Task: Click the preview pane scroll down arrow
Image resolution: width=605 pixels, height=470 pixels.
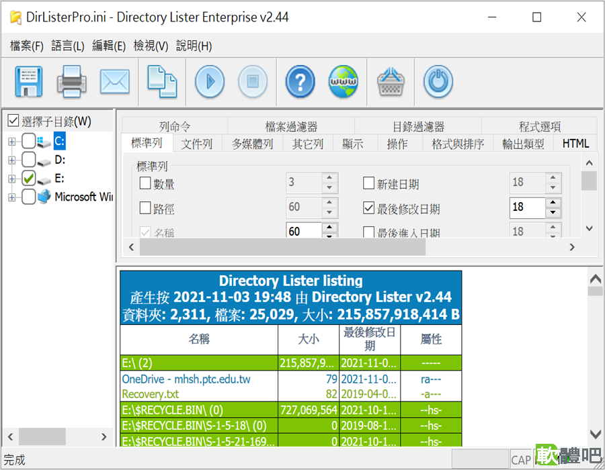Action: tap(596, 434)
